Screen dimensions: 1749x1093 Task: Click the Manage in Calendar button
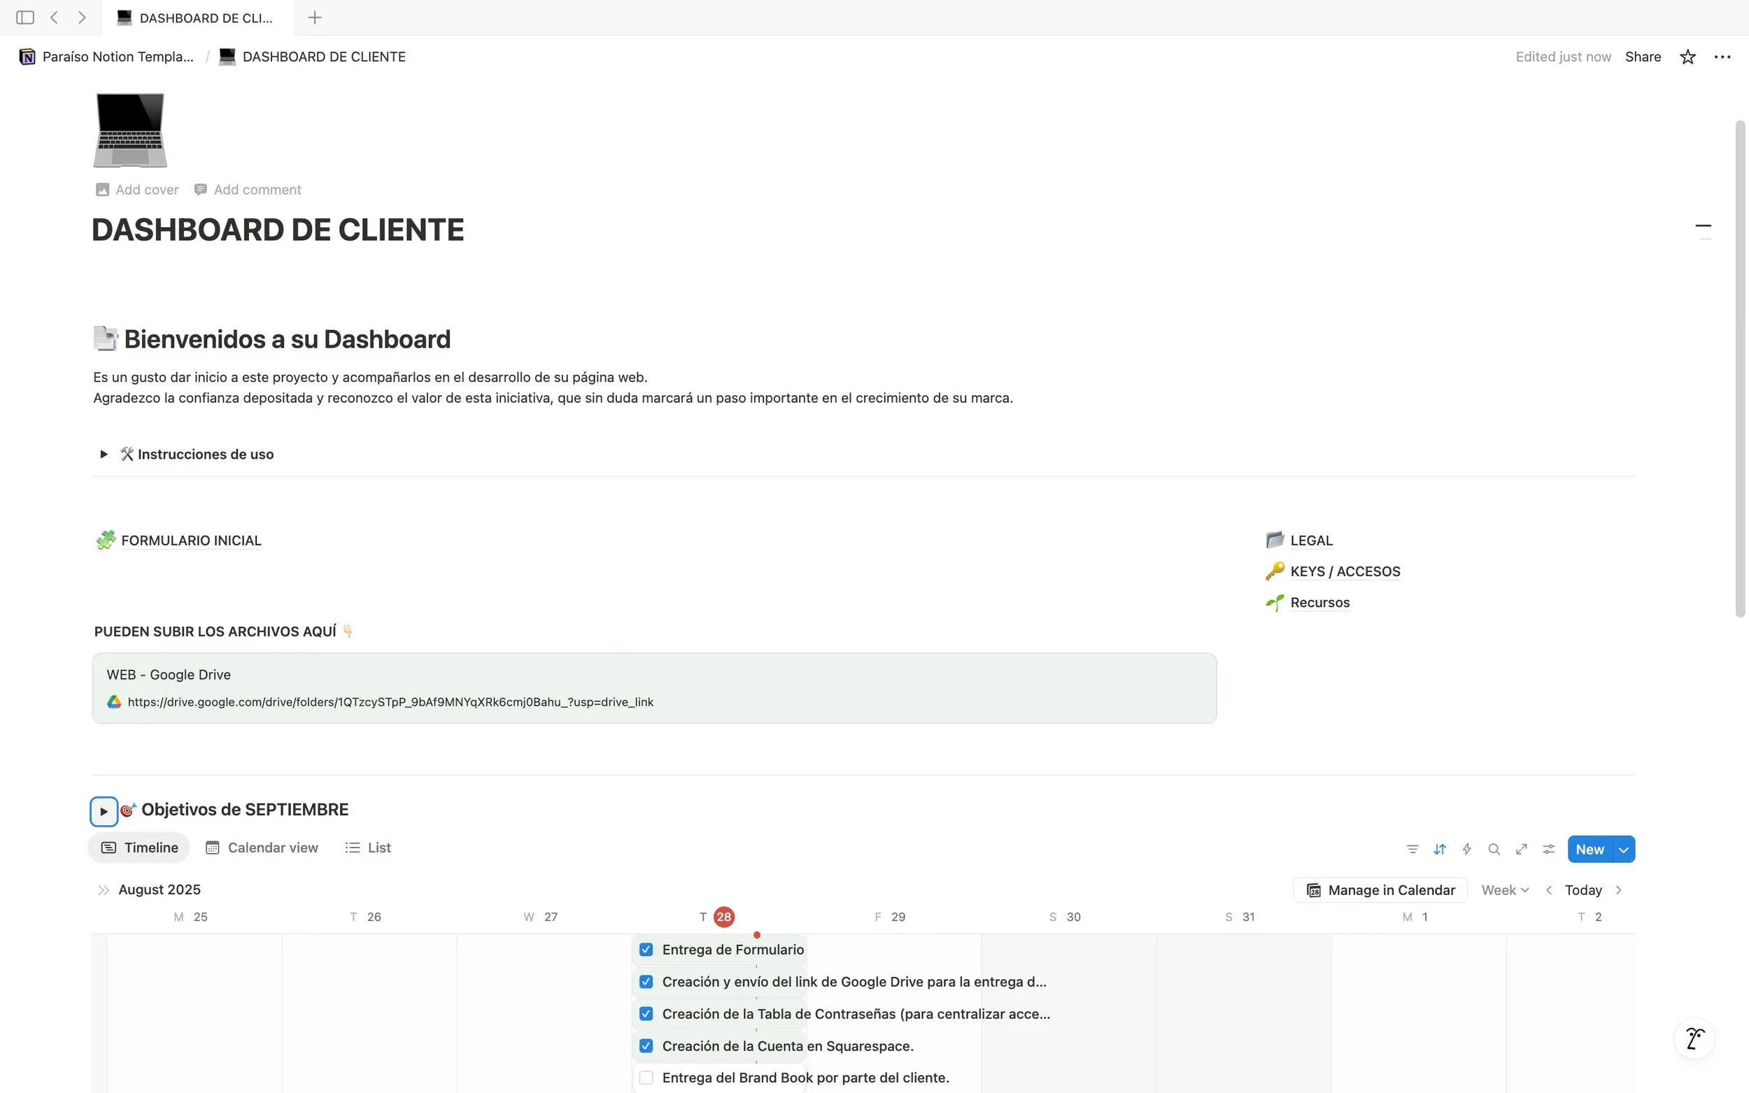1380,890
